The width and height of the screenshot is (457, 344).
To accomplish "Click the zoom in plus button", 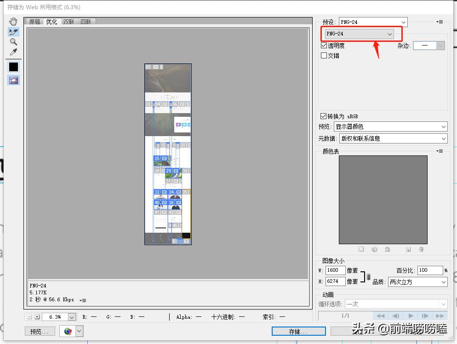I will [x=37, y=316].
